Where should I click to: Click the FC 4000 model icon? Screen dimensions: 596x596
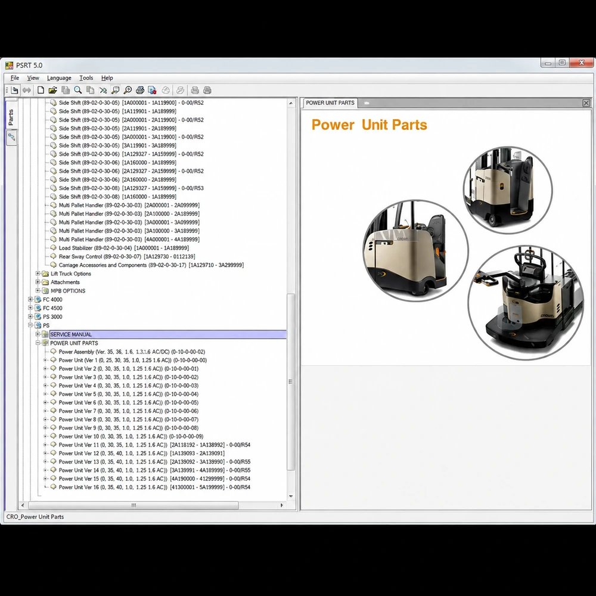38,300
